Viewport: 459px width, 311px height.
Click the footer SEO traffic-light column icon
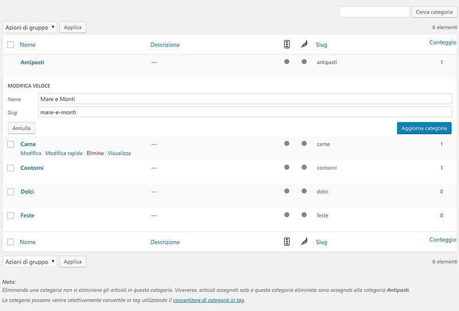point(287,242)
